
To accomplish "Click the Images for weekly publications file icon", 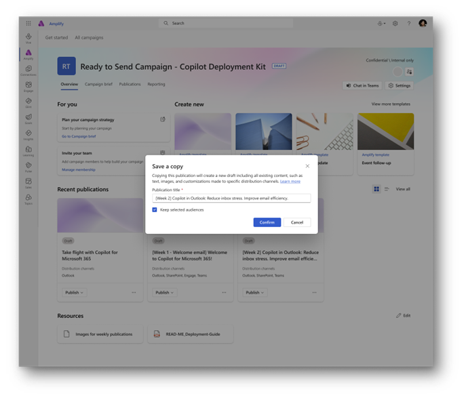I will point(66,334).
